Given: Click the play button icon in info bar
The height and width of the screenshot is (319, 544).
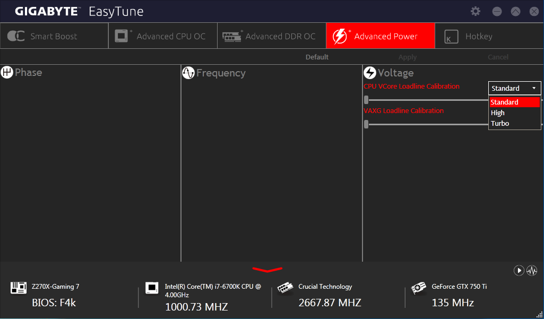Looking at the screenshot, I should tap(519, 270).
